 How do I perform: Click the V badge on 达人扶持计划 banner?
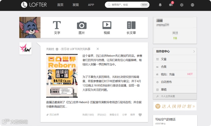[158, 106]
